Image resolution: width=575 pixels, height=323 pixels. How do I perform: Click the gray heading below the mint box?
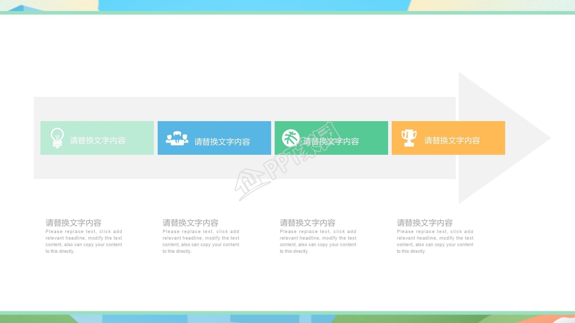pos(73,223)
